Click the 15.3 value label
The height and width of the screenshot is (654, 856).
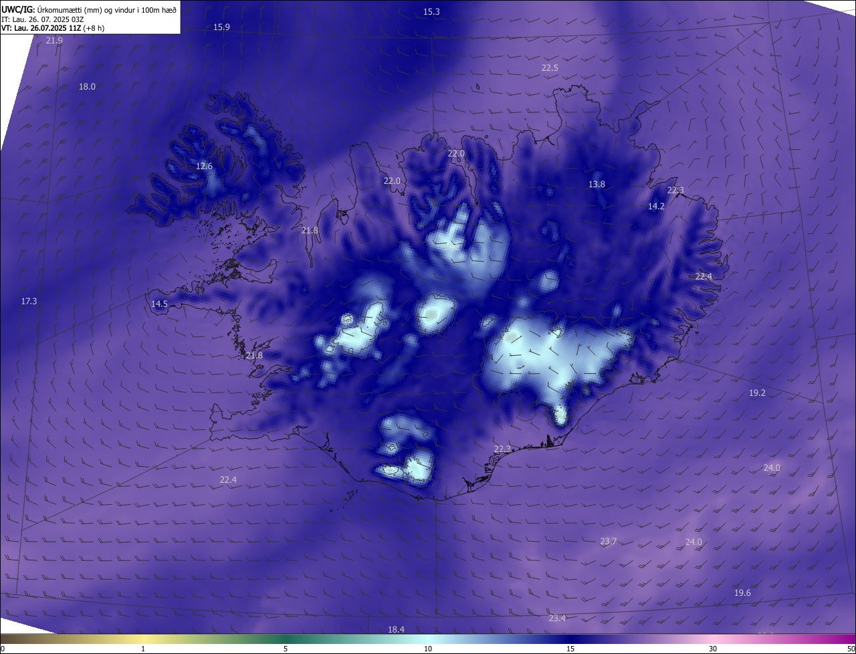pos(432,12)
